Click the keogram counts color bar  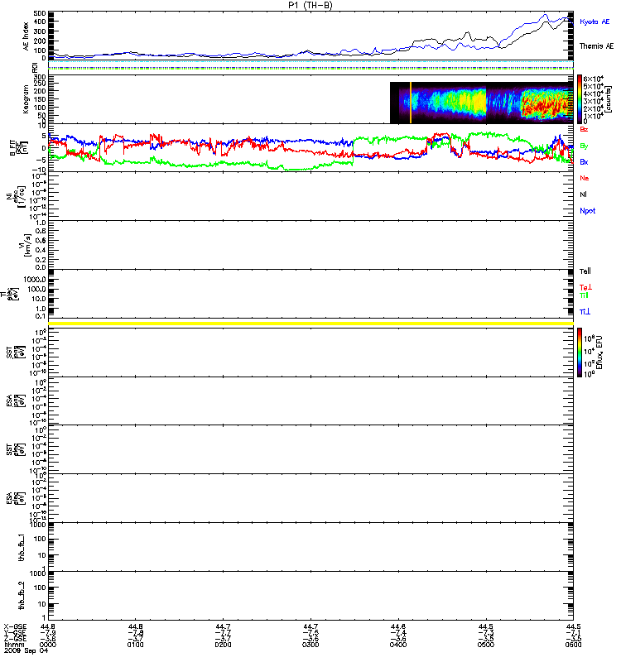[x=580, y=99]
